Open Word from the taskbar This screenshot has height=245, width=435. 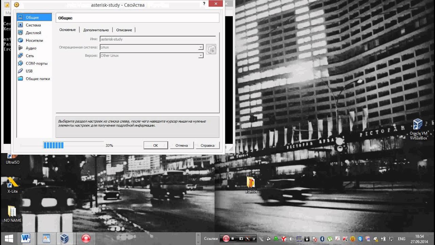click(x=26, y=239)
